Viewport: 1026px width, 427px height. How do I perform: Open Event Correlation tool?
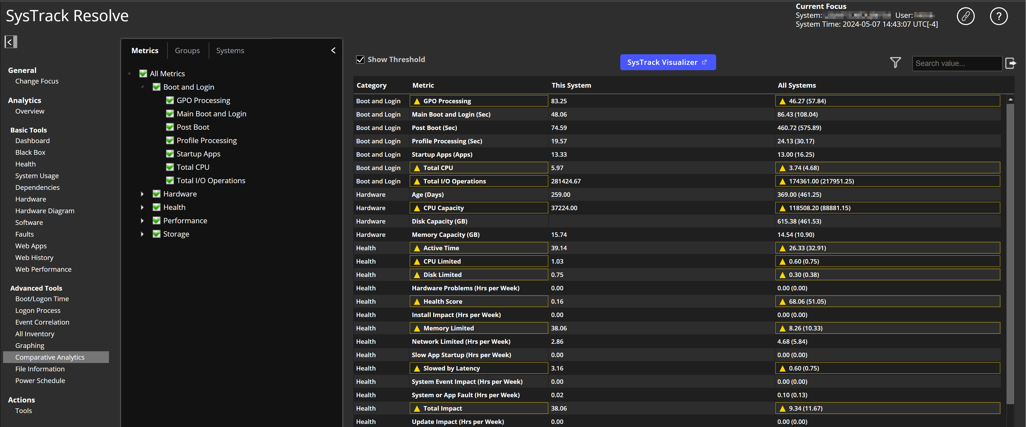tap(42, 322)
